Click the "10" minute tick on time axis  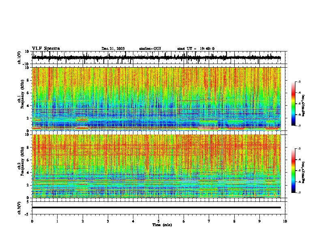285,221
